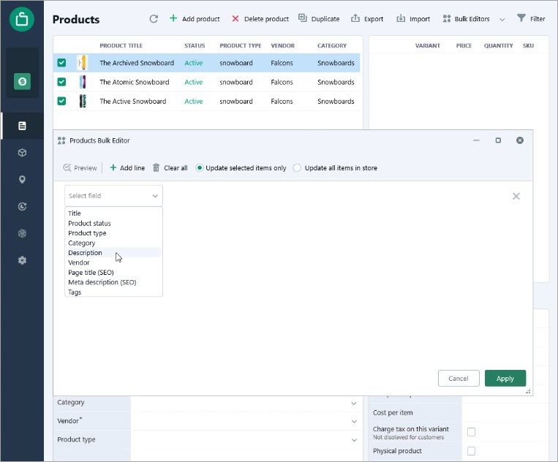Click Cancel in Bulk Editor
558x462 pixels.
(x=459, y=379)
